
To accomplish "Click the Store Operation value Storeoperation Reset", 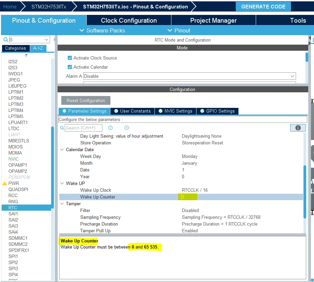I will click(202, 143).
